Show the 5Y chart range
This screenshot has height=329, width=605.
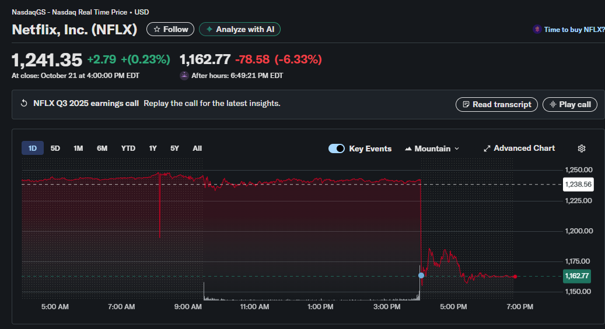pyautogui.click(x=174, y=148)
